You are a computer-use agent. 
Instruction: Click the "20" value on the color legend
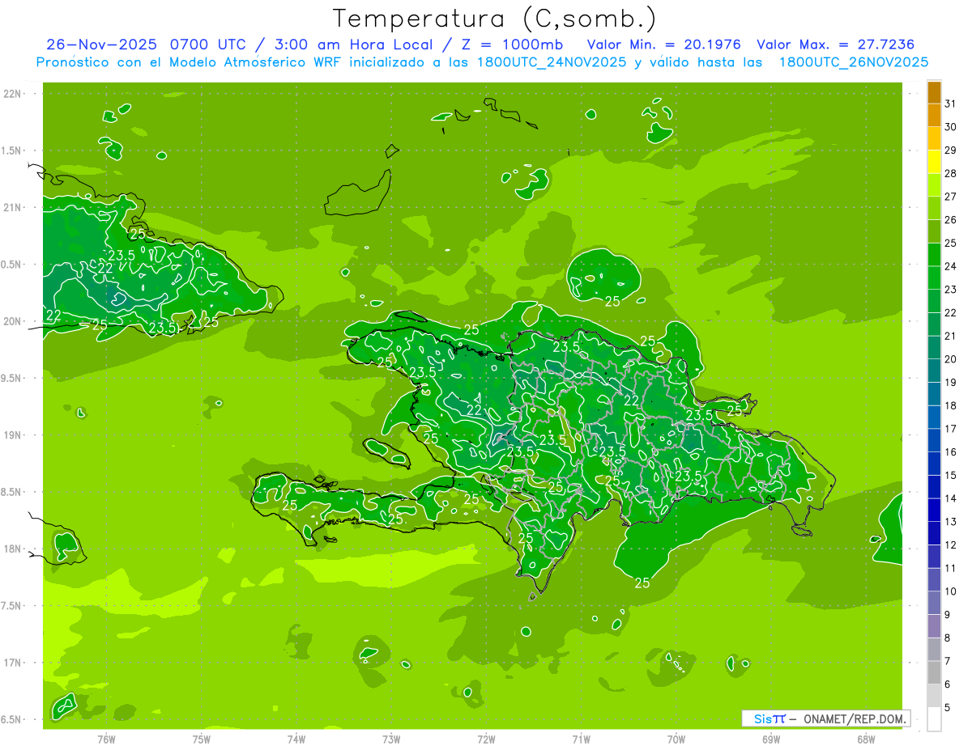[950, 359]
